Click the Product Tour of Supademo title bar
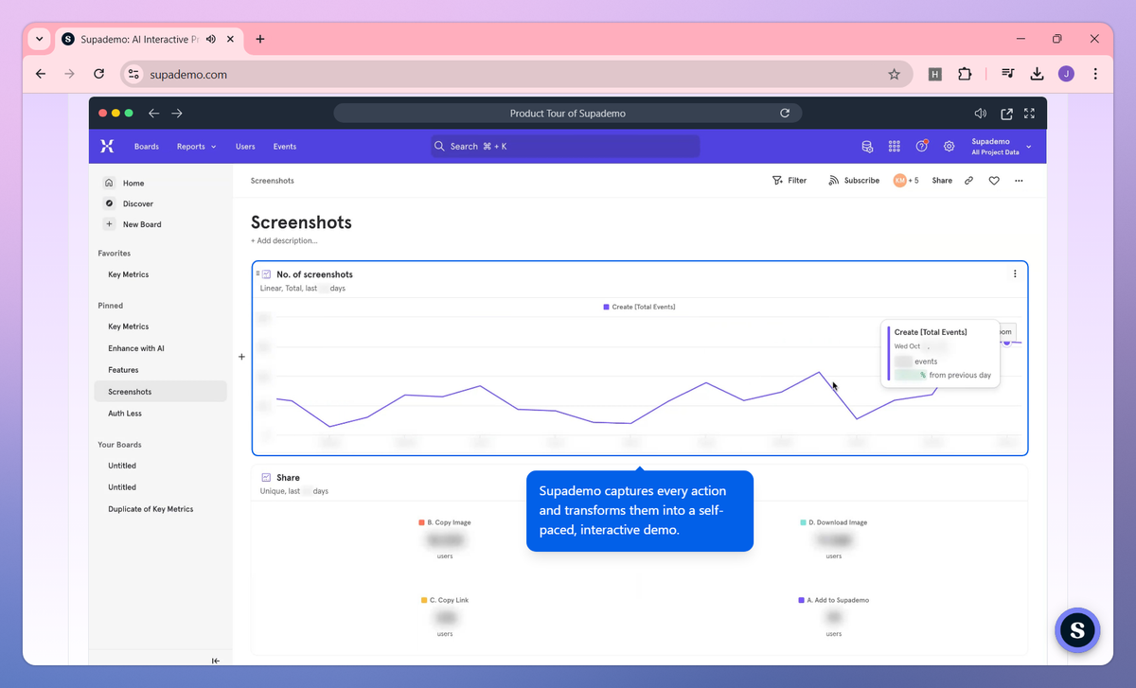 tap(568, 114)
